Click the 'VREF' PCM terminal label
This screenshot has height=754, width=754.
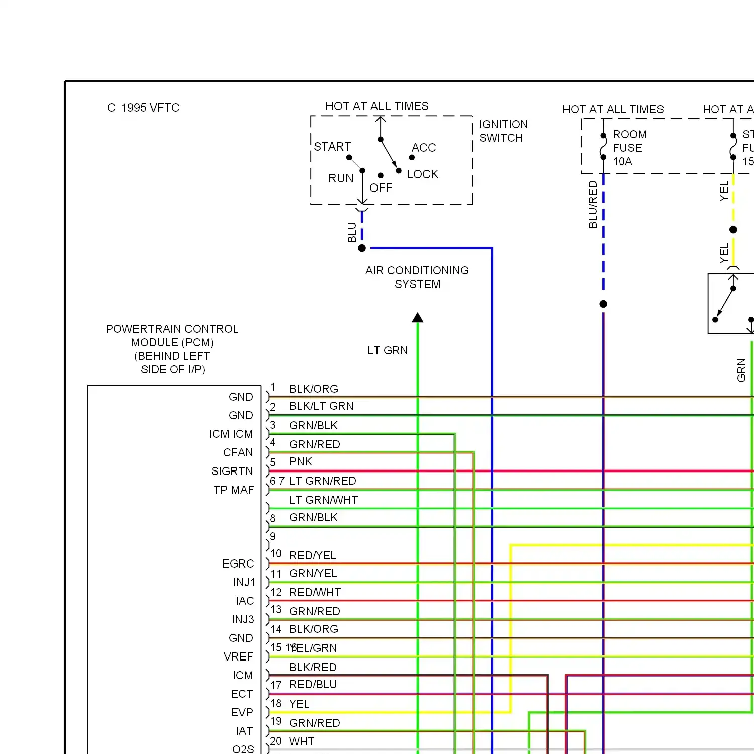coord(238,657)
